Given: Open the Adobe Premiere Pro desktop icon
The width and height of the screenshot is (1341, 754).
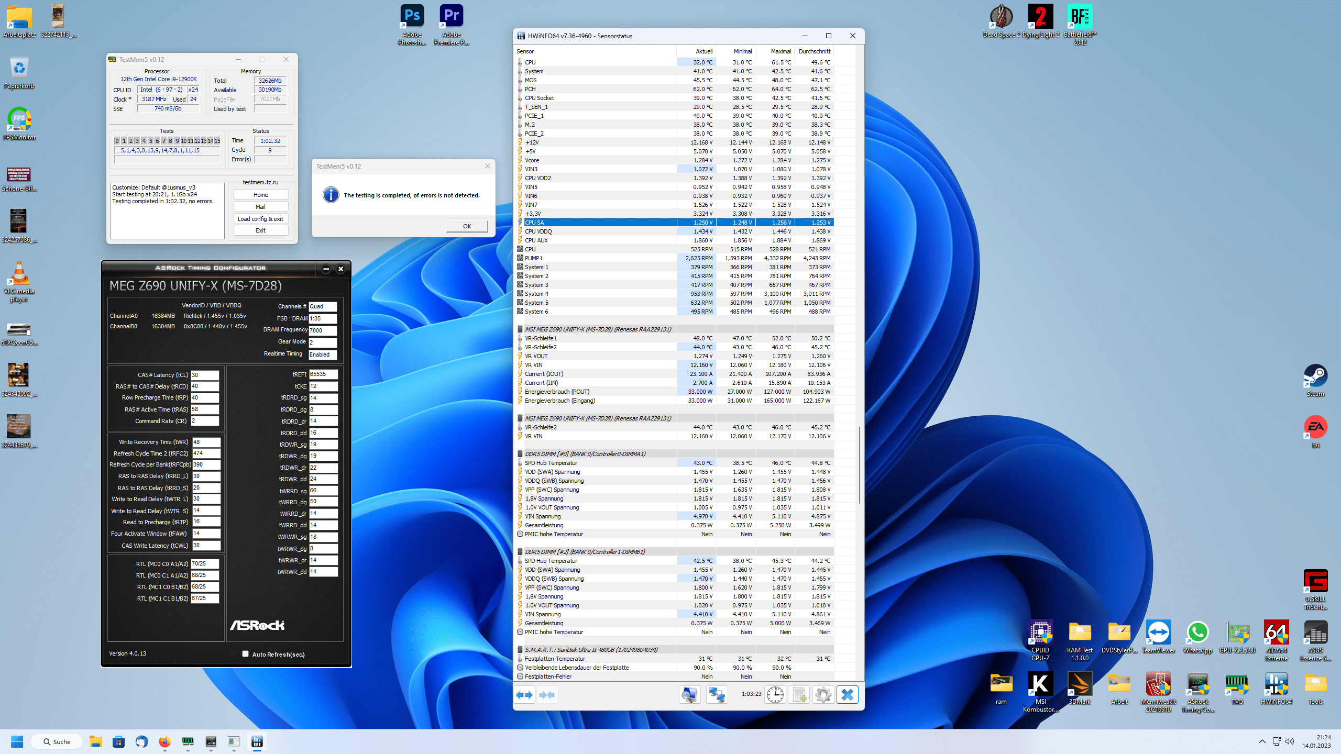Looking at the screenshot, I should pyautogui.click(x=452, y=25).
